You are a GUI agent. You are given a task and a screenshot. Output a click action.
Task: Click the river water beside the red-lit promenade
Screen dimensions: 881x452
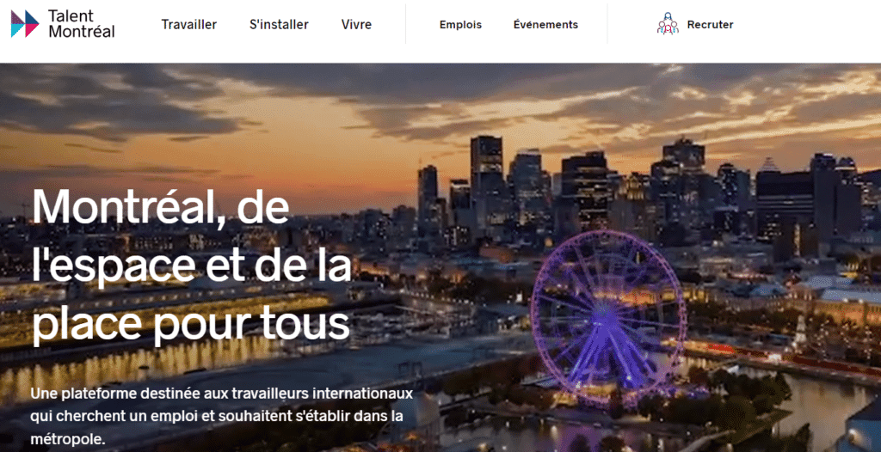pos(809,404)
